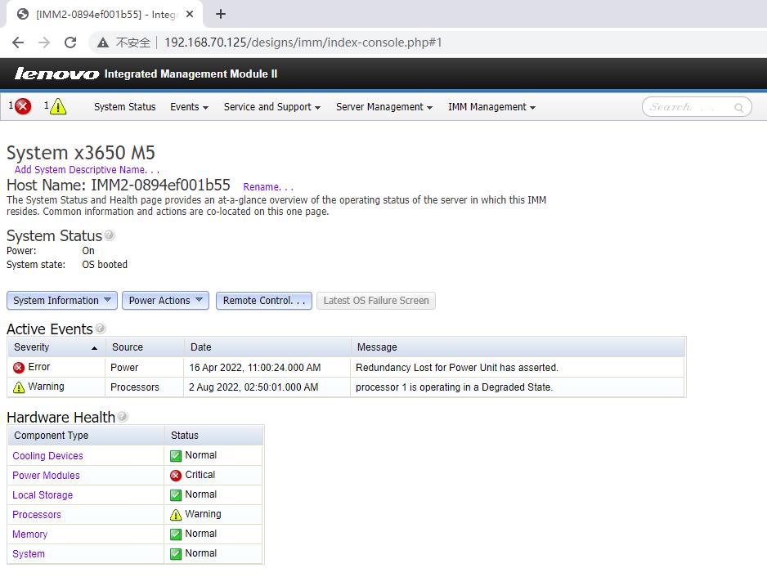Click the help icon next to Active Events

click(101, 329)
